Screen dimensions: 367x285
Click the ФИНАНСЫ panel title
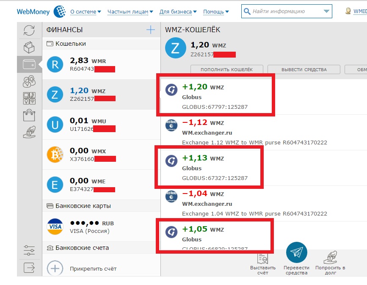coord(64,30)
